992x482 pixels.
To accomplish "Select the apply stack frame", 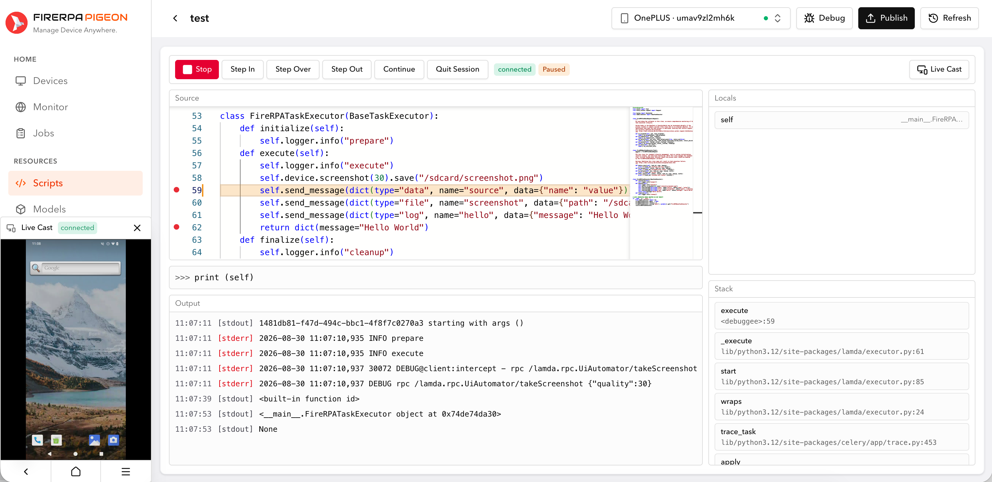I will 841,460.
